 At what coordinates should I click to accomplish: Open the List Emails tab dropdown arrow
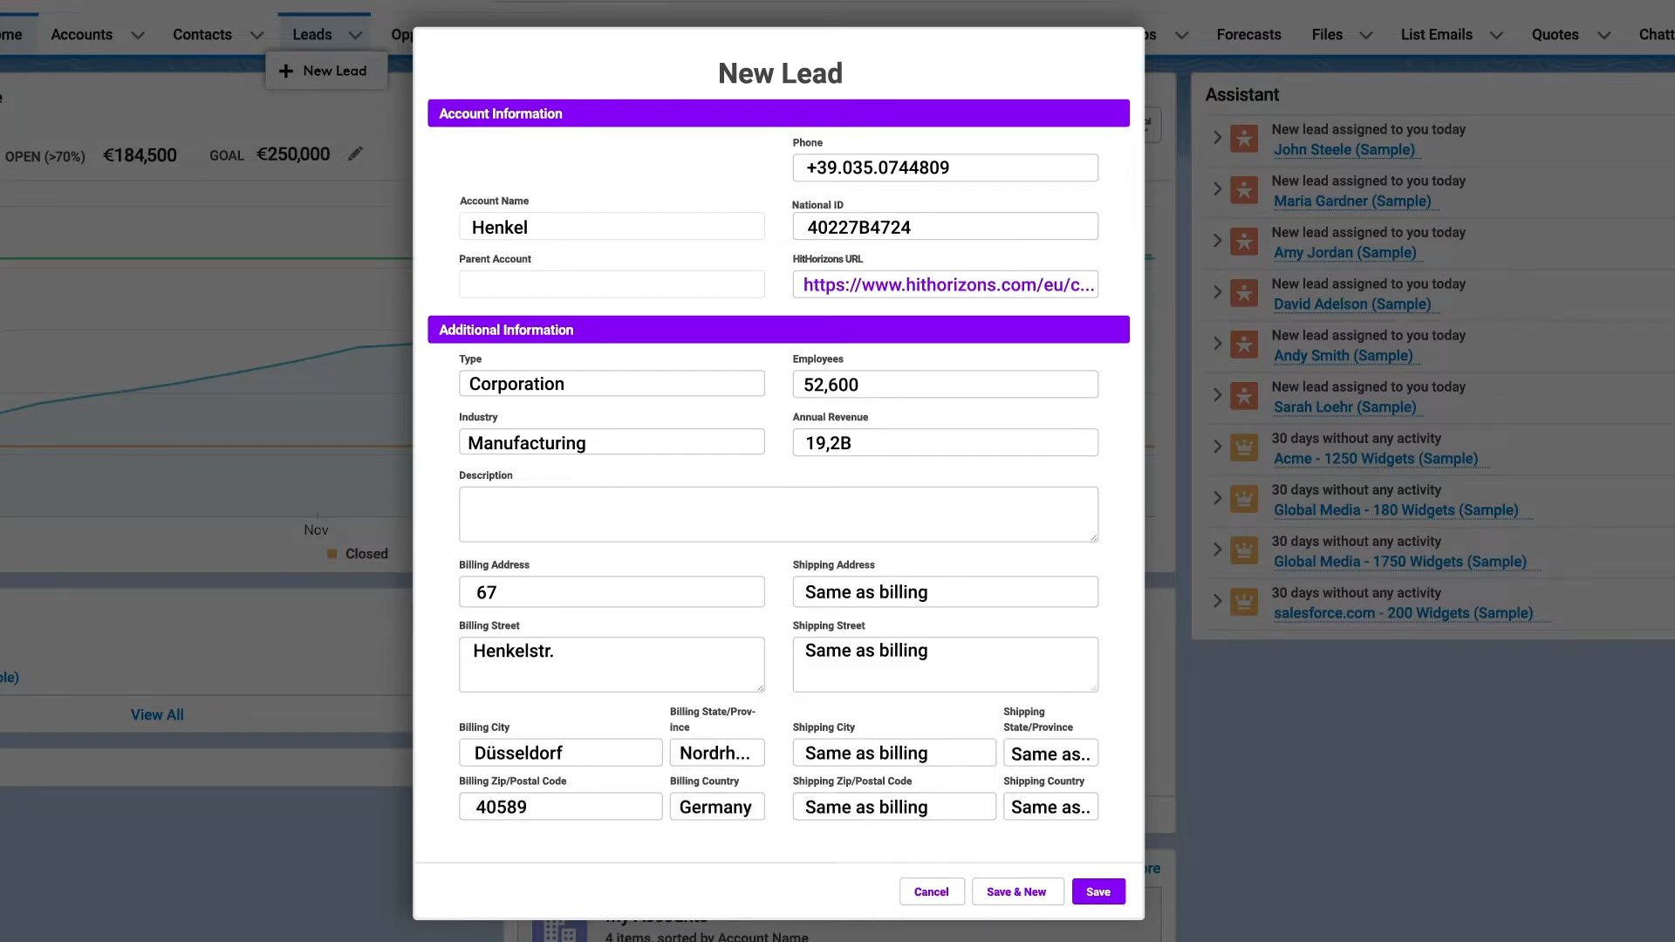pos(1496,35)
